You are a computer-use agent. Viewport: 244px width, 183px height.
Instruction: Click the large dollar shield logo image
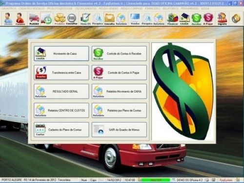[x=183, y=92]
